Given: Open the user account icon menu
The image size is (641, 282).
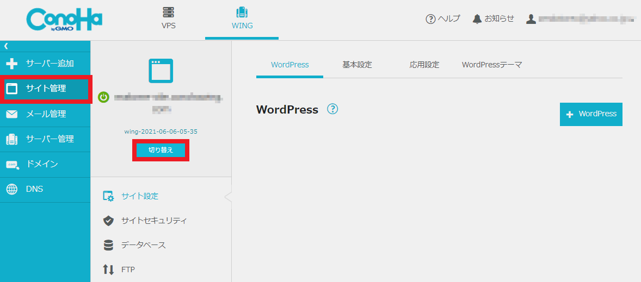Looking at the screenshot, I should tap(531, 19).
